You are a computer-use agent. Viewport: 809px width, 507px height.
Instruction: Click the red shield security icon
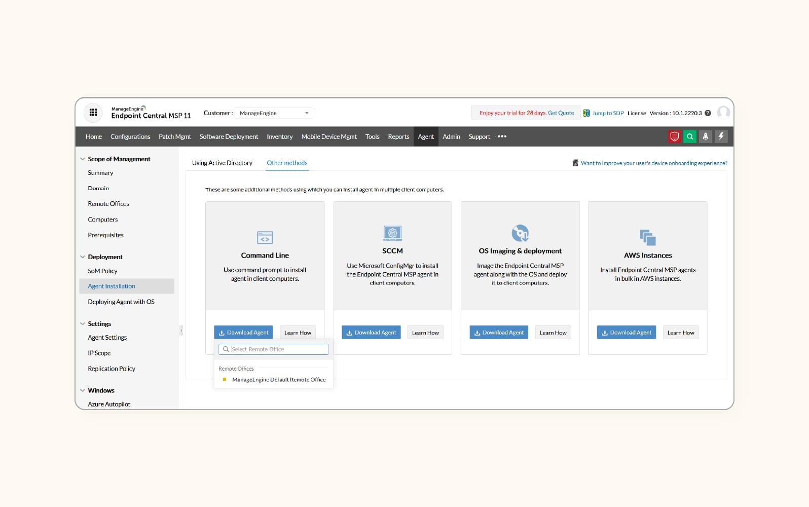point(674,136)
